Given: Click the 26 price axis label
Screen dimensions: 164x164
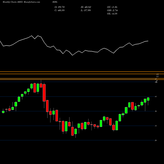Looking at the screenshot, I should pyautogui.click(x=156, y=140).
